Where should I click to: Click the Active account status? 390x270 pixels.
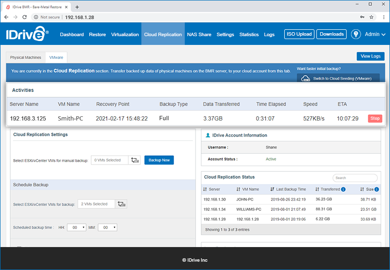tap(271, 159)
